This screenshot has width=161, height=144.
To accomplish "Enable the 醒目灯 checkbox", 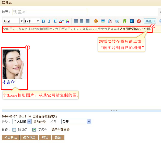I will (x=14, y=130).
